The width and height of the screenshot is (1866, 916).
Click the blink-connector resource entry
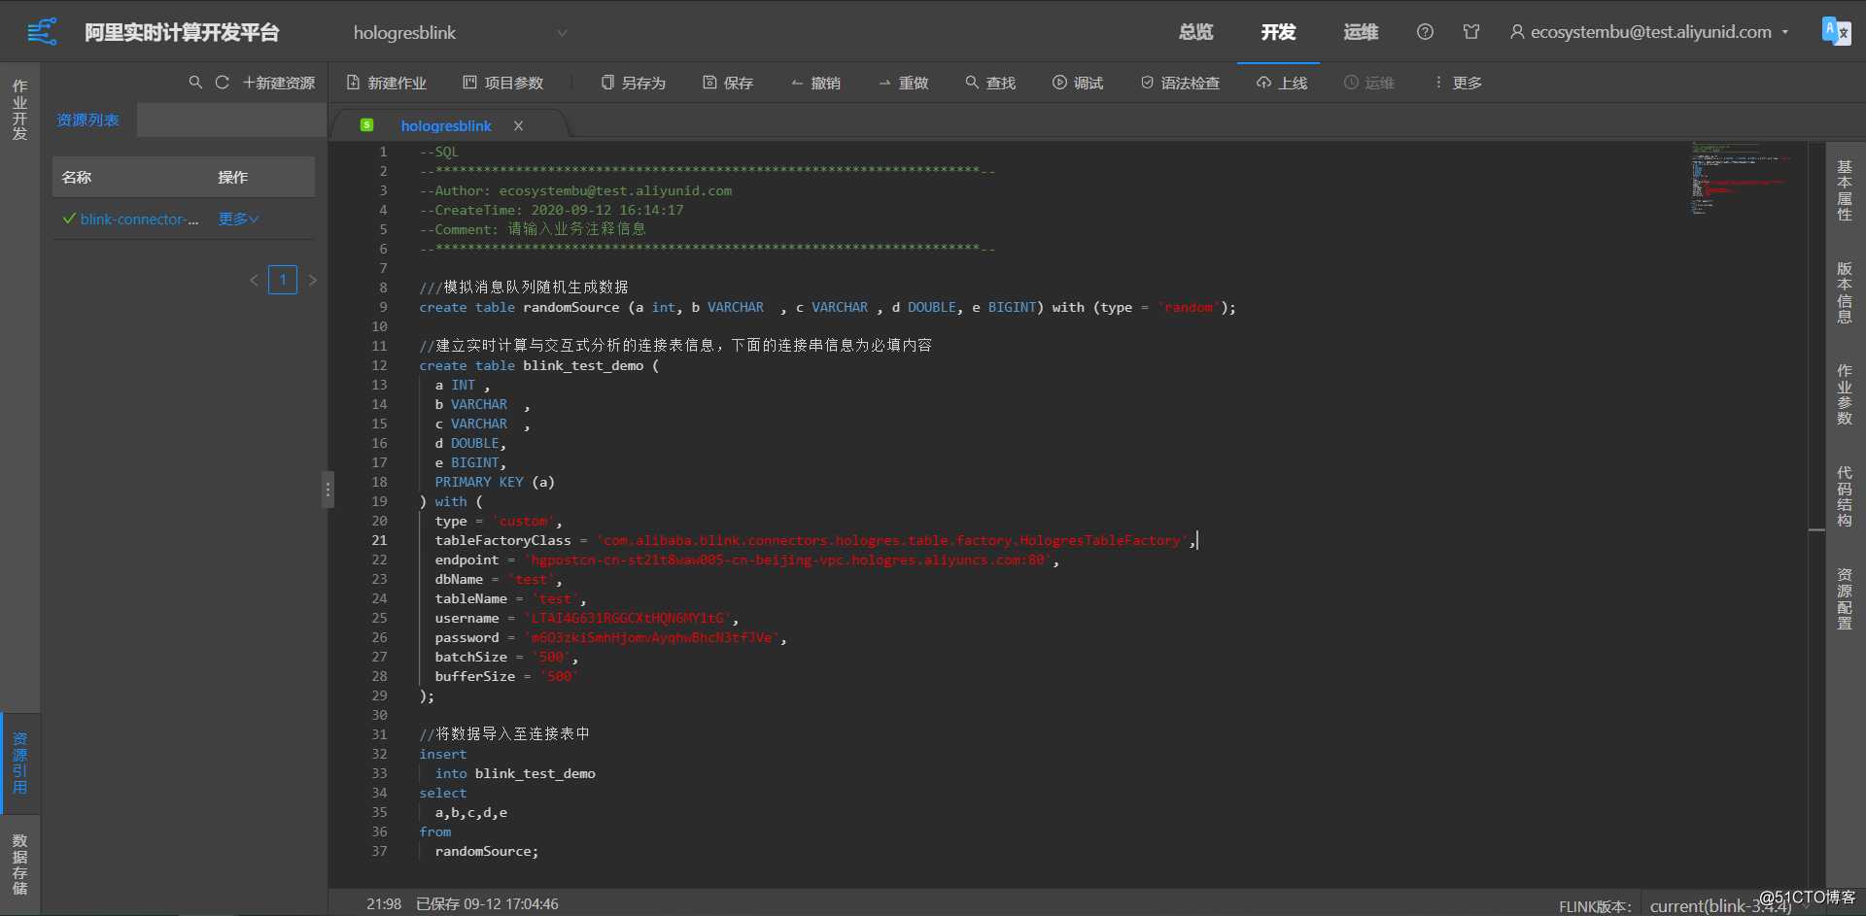[x=139, y=220]
